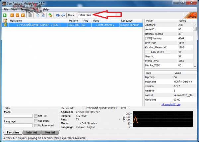Open the Servers menu
Image resolution: width=199 pixels, height=142 pixels.
[x=25, y=9]
